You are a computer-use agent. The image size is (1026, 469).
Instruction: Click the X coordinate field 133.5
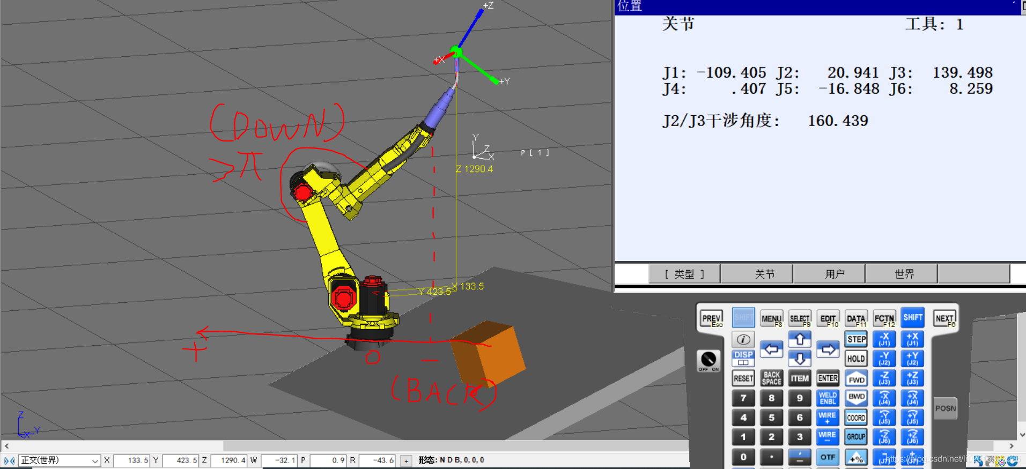point(131,460)
